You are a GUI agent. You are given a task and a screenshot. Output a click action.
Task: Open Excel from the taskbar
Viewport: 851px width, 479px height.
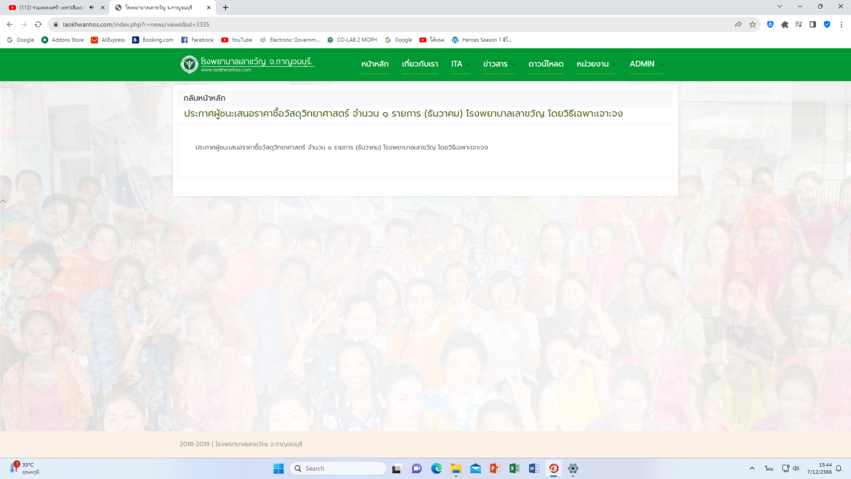(514, 468)
